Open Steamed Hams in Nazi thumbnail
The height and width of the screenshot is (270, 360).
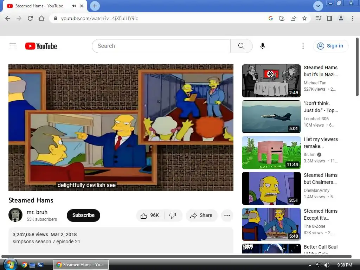271,81
